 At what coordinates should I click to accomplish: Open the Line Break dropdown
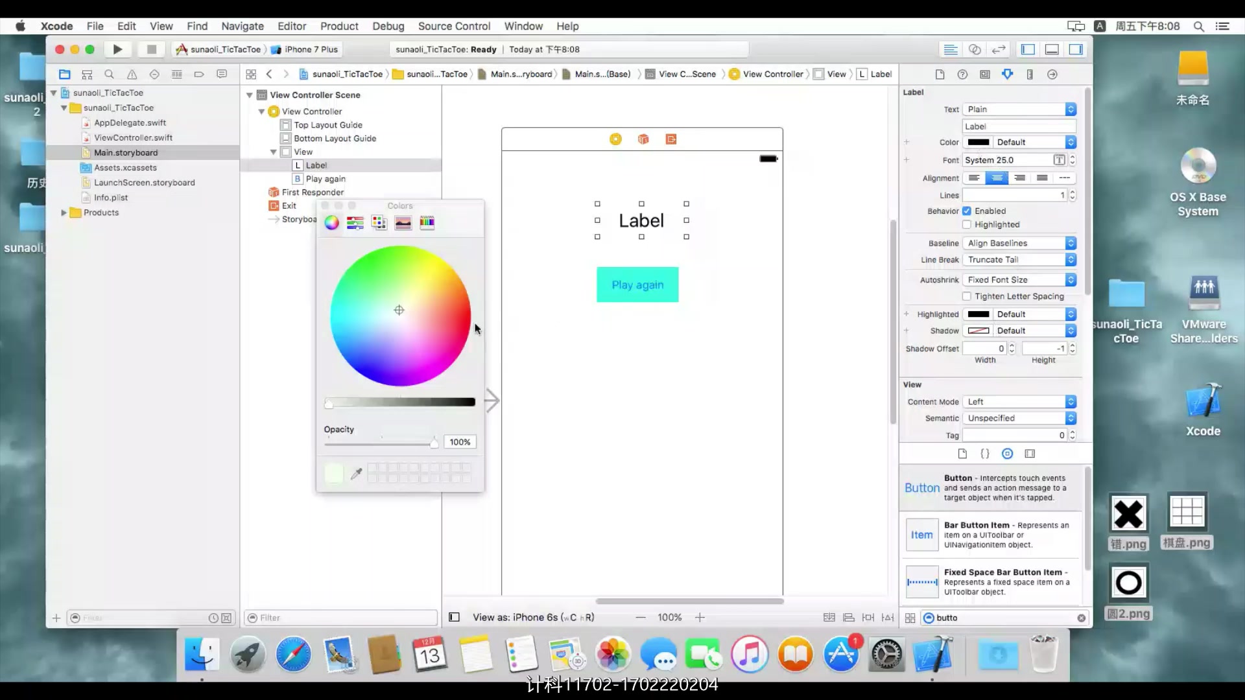1019,260
